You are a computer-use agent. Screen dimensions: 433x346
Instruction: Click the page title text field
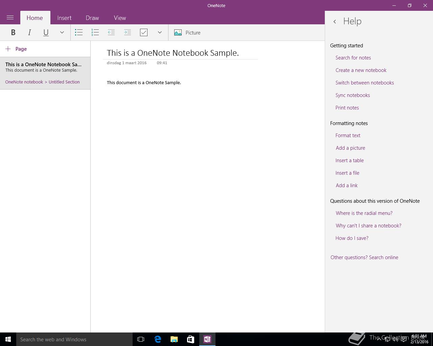click(173, 53)
